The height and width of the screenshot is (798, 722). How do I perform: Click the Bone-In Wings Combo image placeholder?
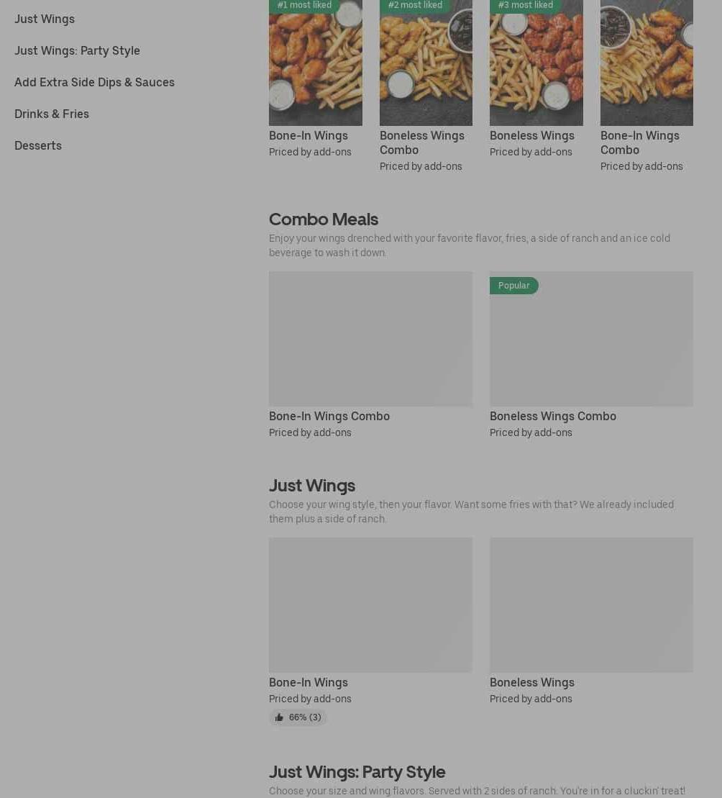click(370, 338)
